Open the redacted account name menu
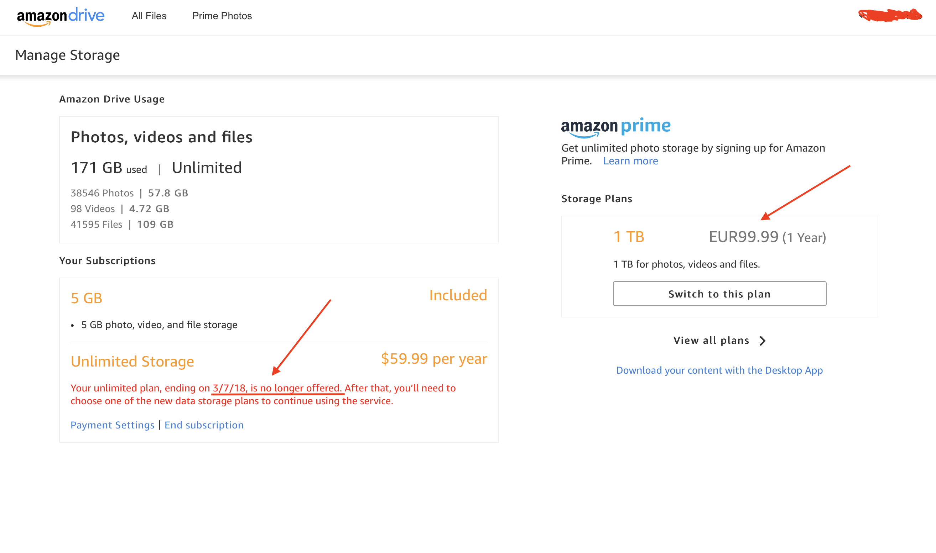936x553 pixels. (890, 15)
